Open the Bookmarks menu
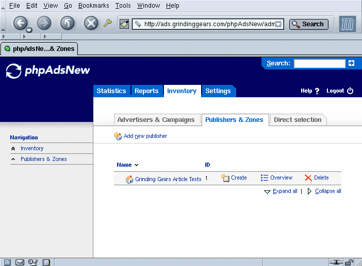362x266 pixels. [93, 6]
